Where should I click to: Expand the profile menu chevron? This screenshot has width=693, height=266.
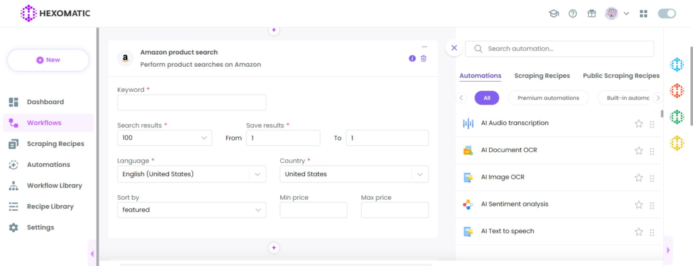point(626,14)
